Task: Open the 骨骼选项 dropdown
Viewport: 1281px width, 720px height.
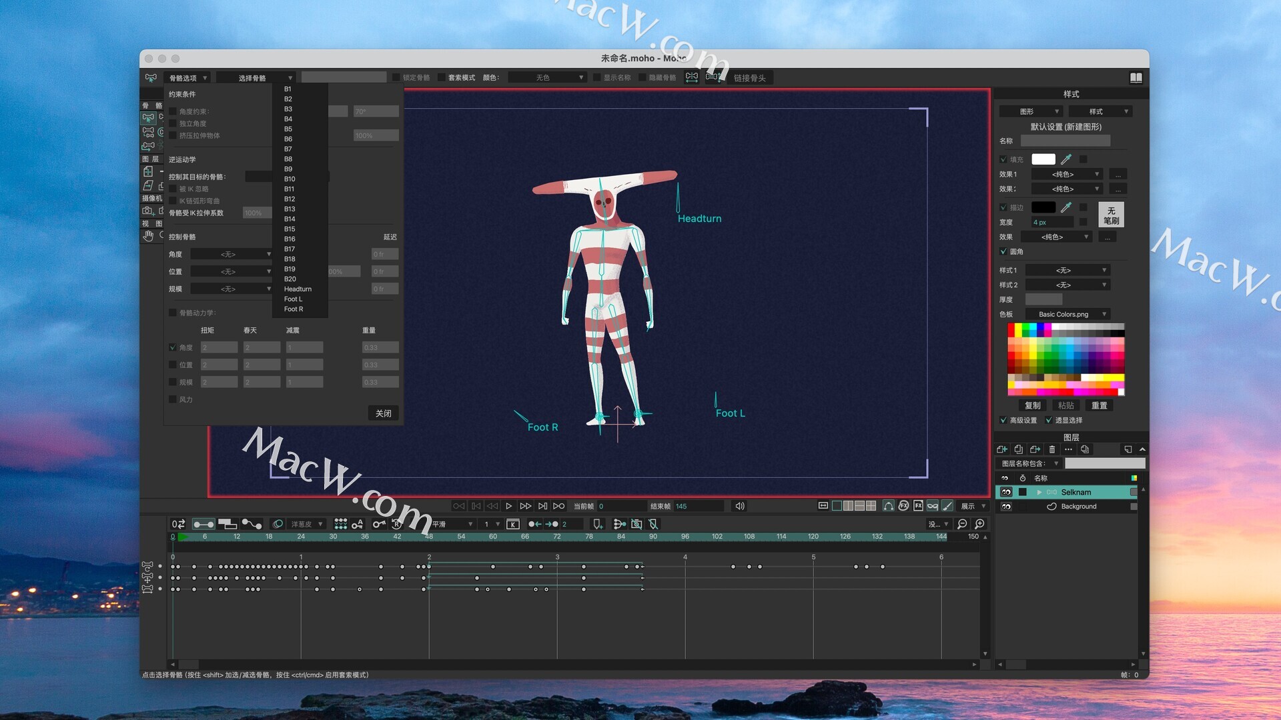Action: [187, 78]
